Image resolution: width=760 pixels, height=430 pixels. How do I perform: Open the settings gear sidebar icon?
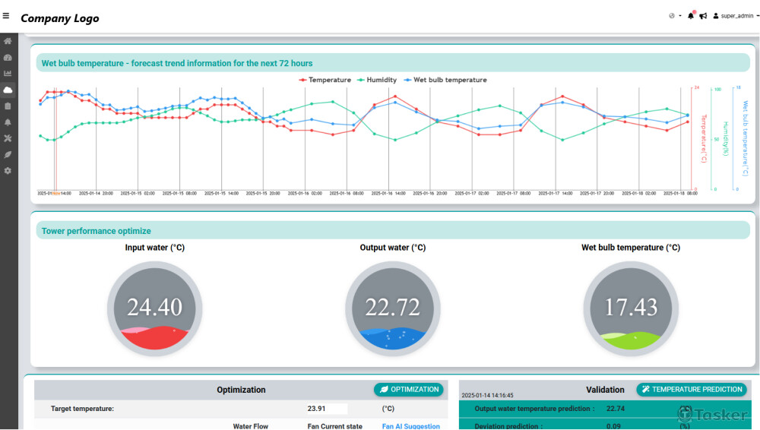[8, 171]
